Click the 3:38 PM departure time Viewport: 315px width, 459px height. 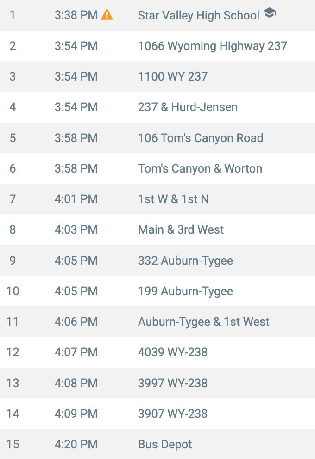point(76,15)
